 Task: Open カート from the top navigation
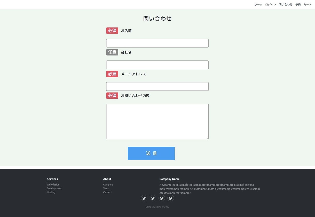[x=307, y=4]
